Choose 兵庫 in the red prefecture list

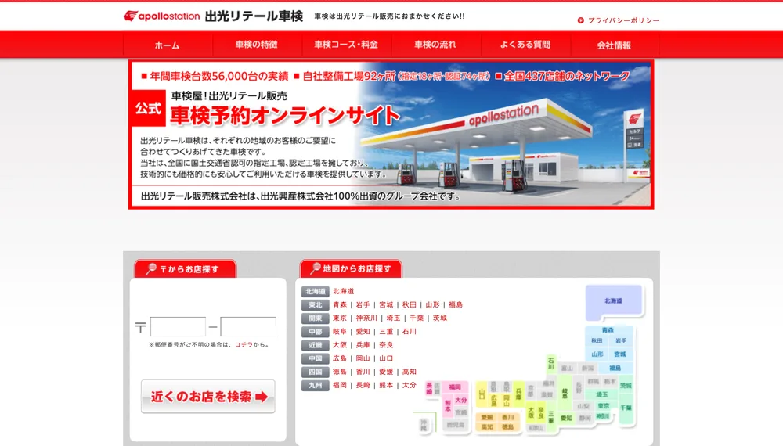[363, 345]
